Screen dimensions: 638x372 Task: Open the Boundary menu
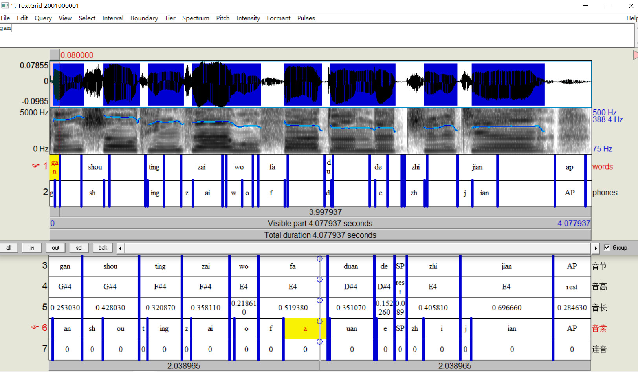pyautogui.click(x=144, y=18)
